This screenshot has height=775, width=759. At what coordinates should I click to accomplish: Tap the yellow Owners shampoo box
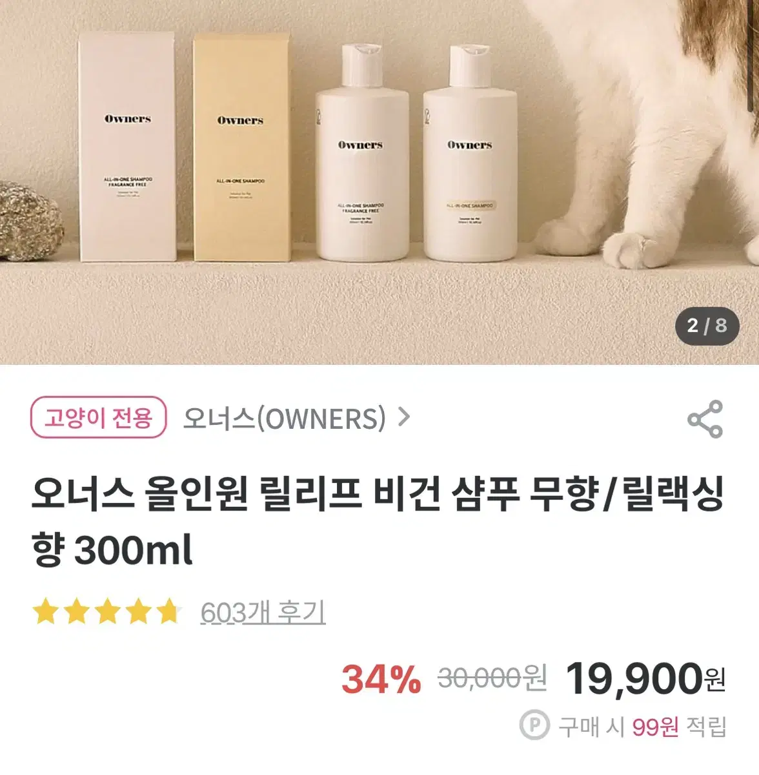[240, 147]
